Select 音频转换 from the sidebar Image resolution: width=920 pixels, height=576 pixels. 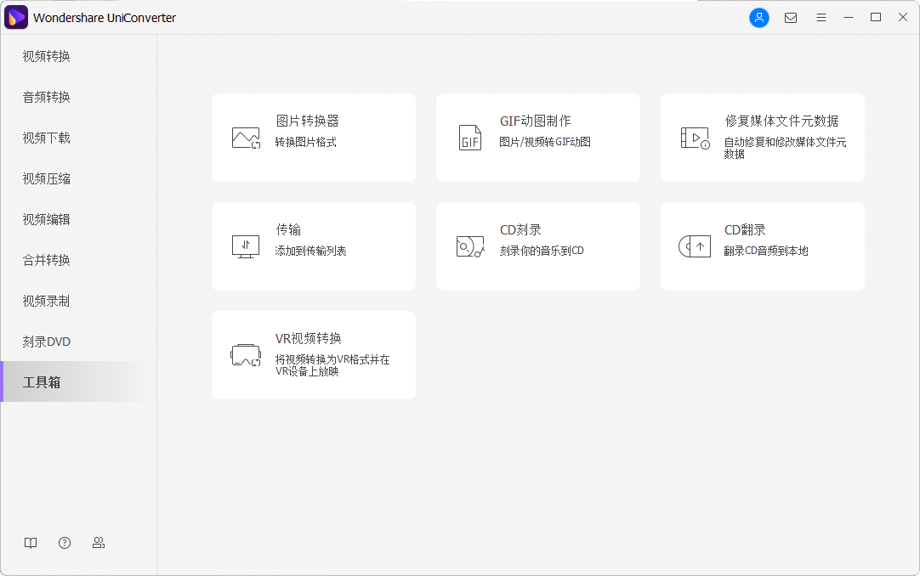(x=47, y=97)
